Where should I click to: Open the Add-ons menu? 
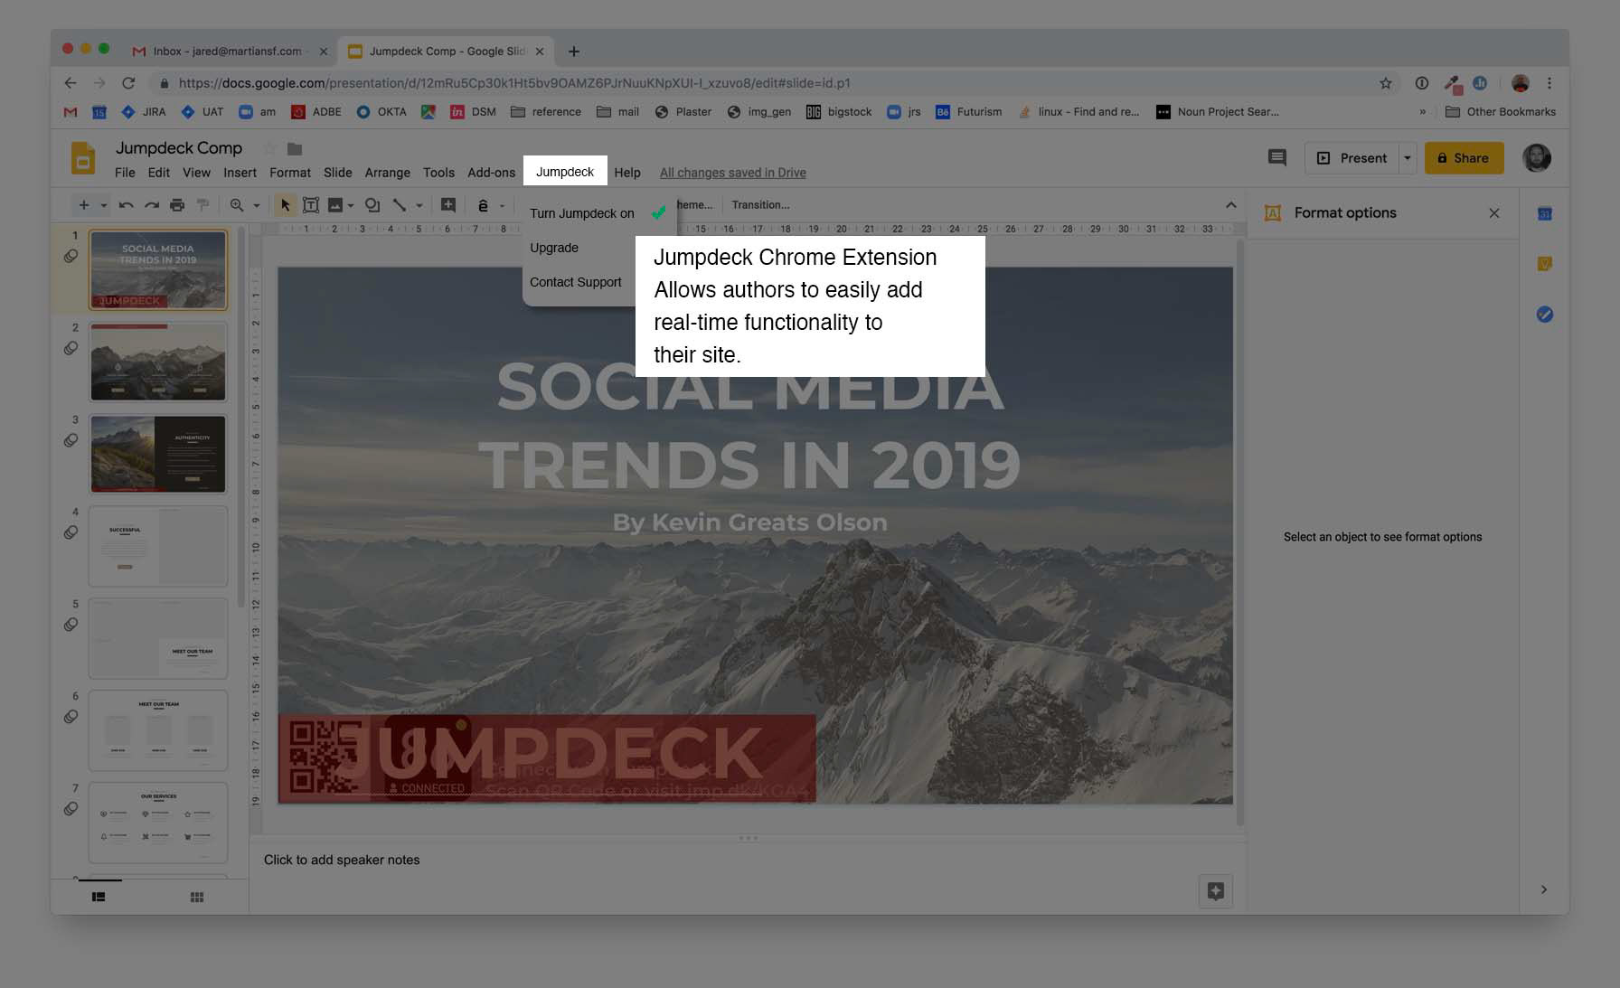pyautogui.click(x=491, y=173)
